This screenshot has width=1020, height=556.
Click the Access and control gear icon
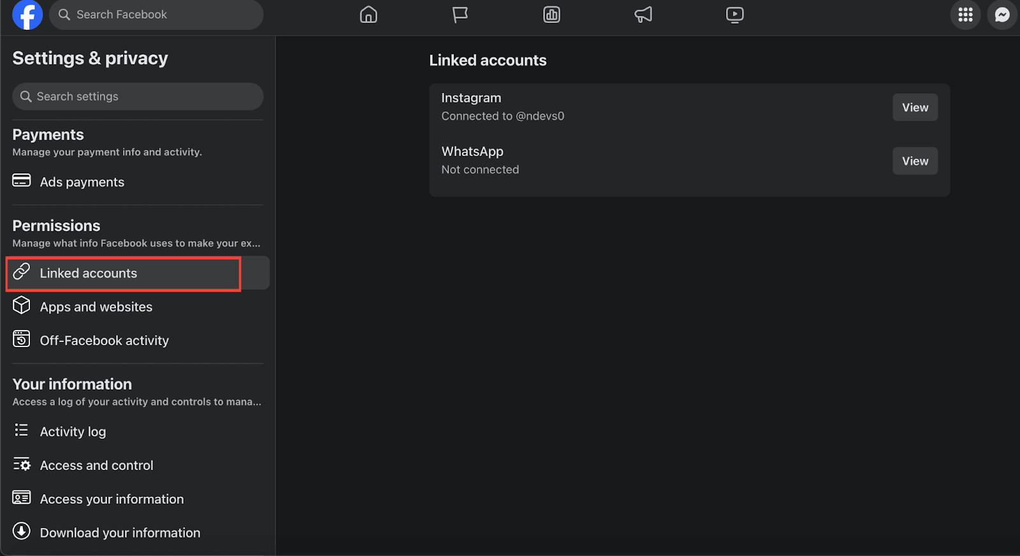click(22, 464)
